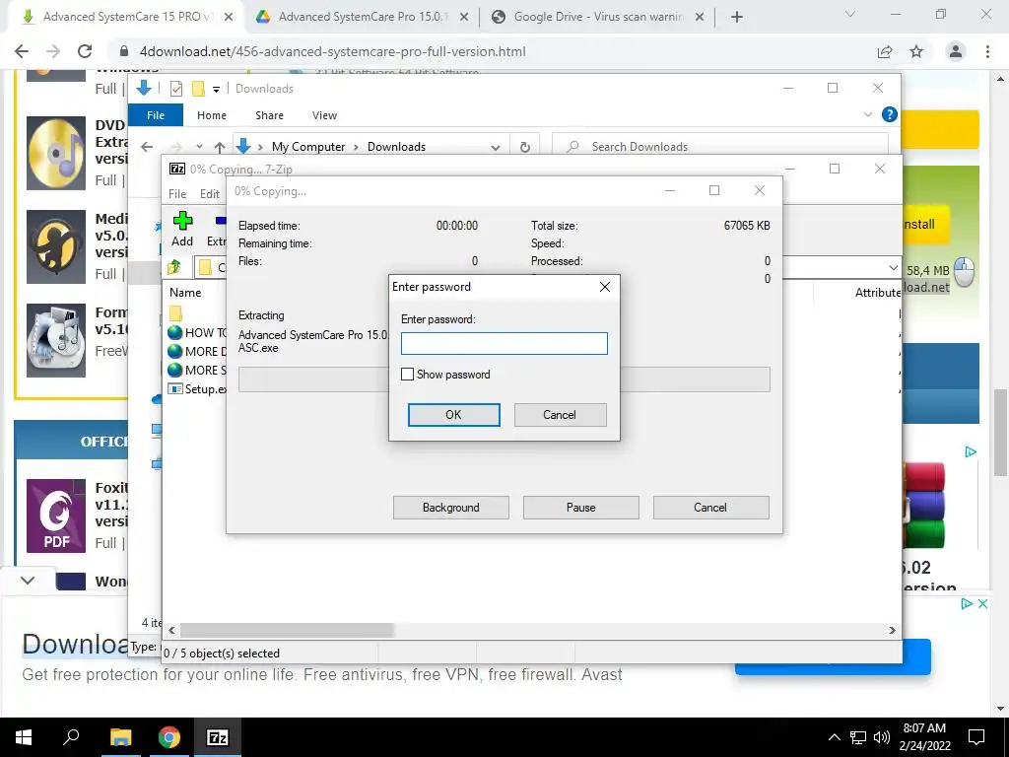
Task: Open the Home tab in Downloads Explorer
Action: [x=212, y=115]
